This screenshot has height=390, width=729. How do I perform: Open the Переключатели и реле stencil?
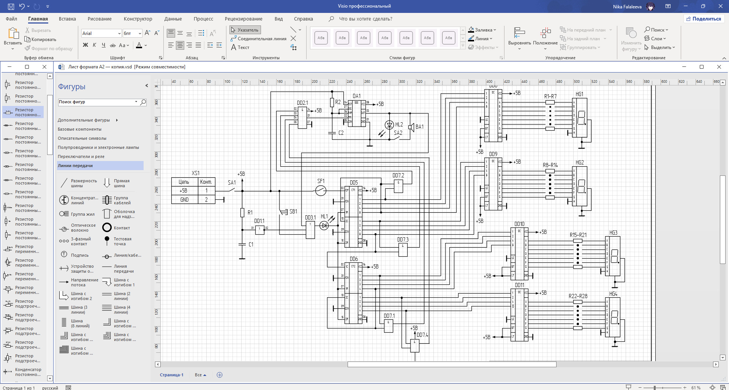point(81,156)
